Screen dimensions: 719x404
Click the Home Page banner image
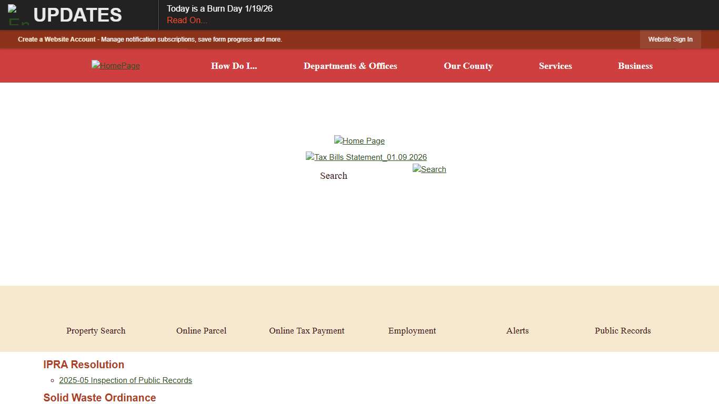tap(359, 140)
